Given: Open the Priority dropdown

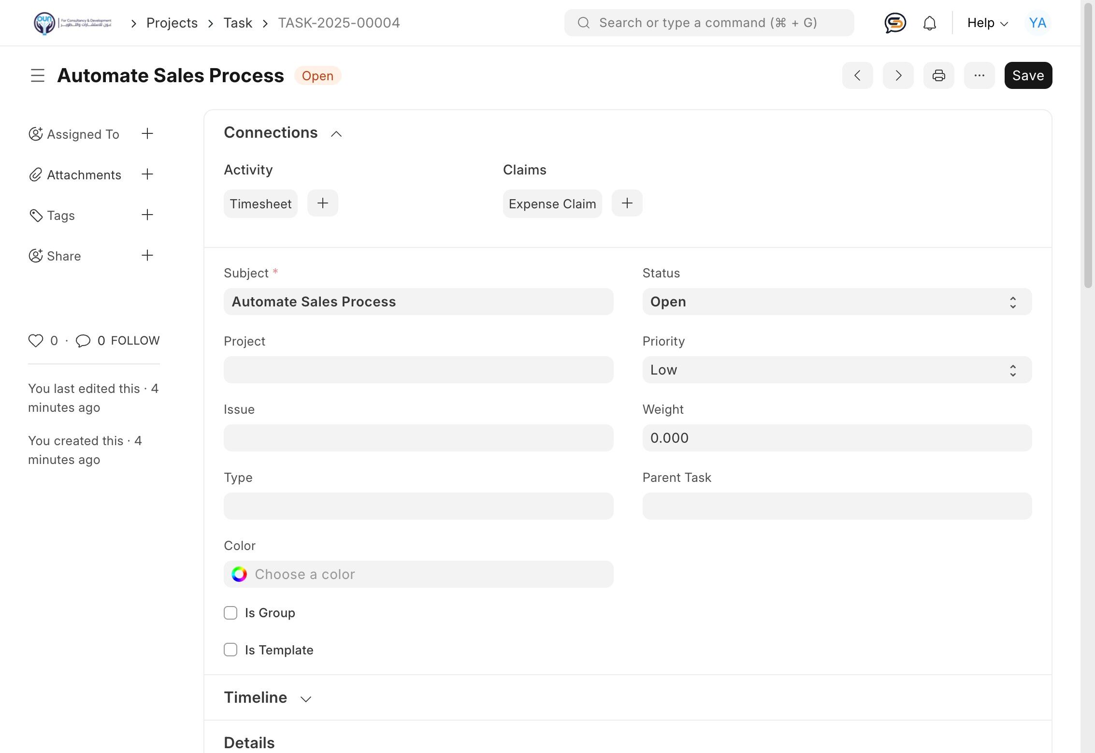Looking at the screenshot, I should pos(836,370).
